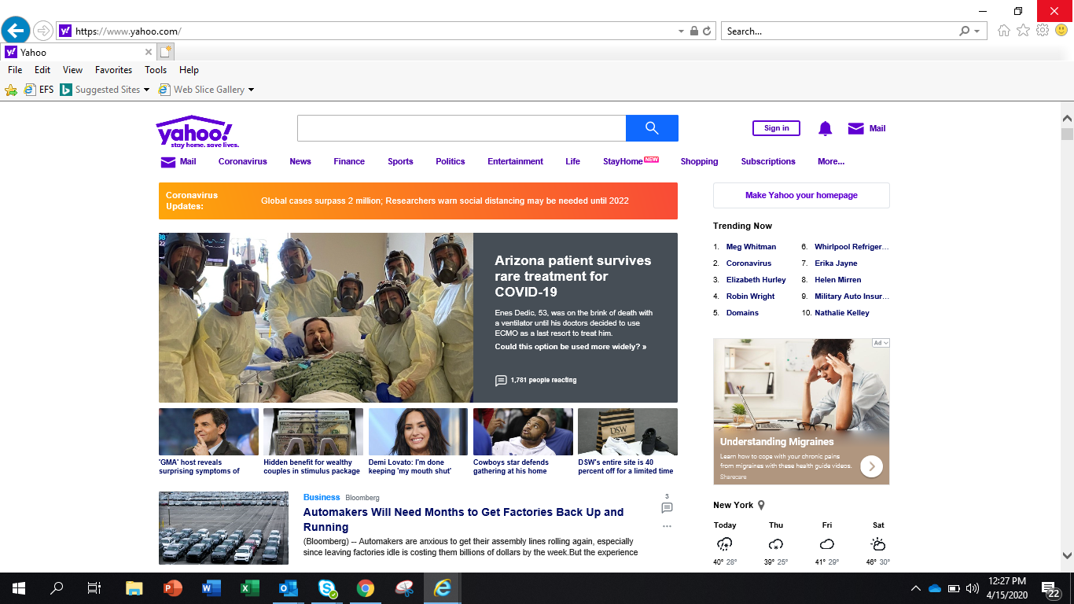Go to the IE Home icon
1074x604 pixels.
pos(1004,31)
